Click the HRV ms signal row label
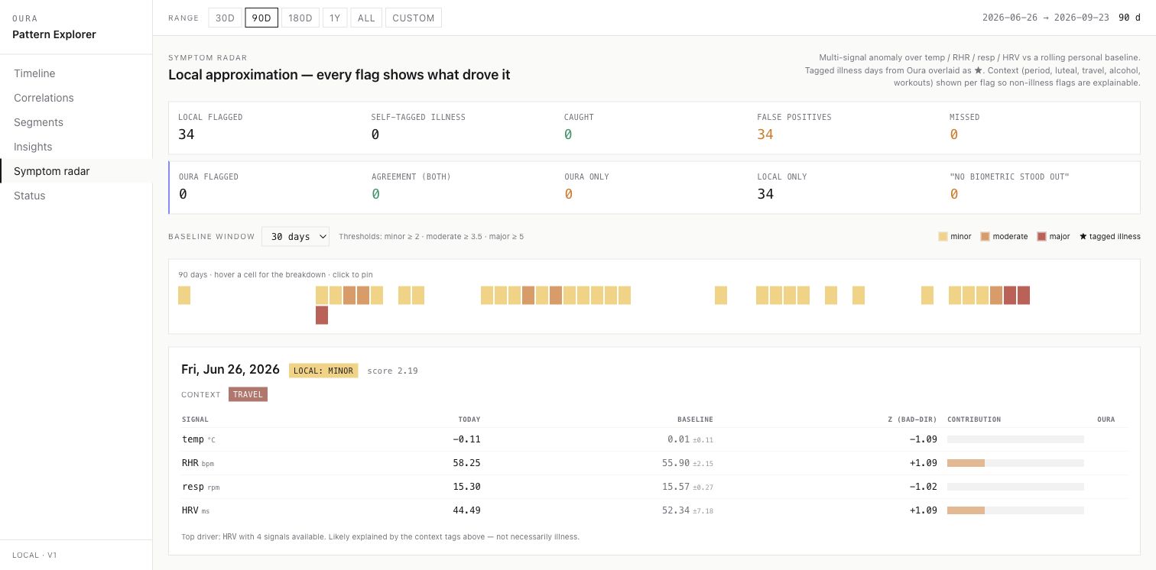1156x570 pixels. point(196,510)
